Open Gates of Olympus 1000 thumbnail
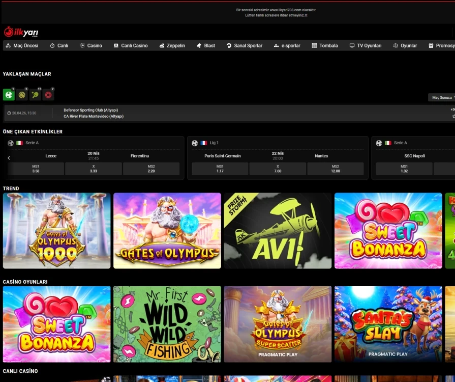 56,231
